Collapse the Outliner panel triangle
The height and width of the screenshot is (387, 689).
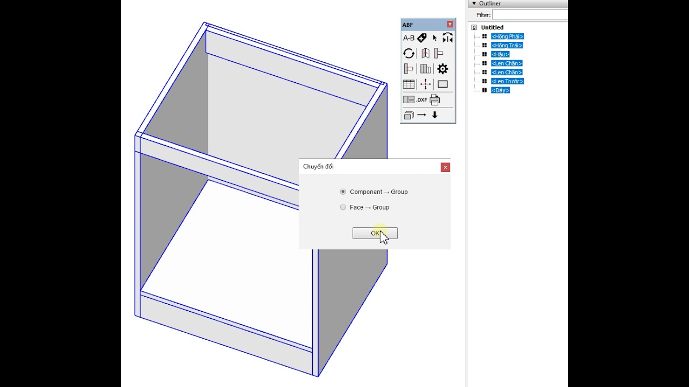pyautogui.click(x=474, y=3)
